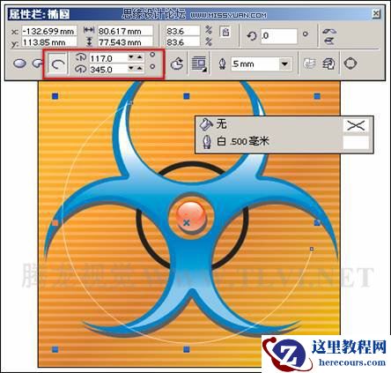391x373 pixels.
Task: Click the object width icon beside 80.617 mm
Action: 89,30
